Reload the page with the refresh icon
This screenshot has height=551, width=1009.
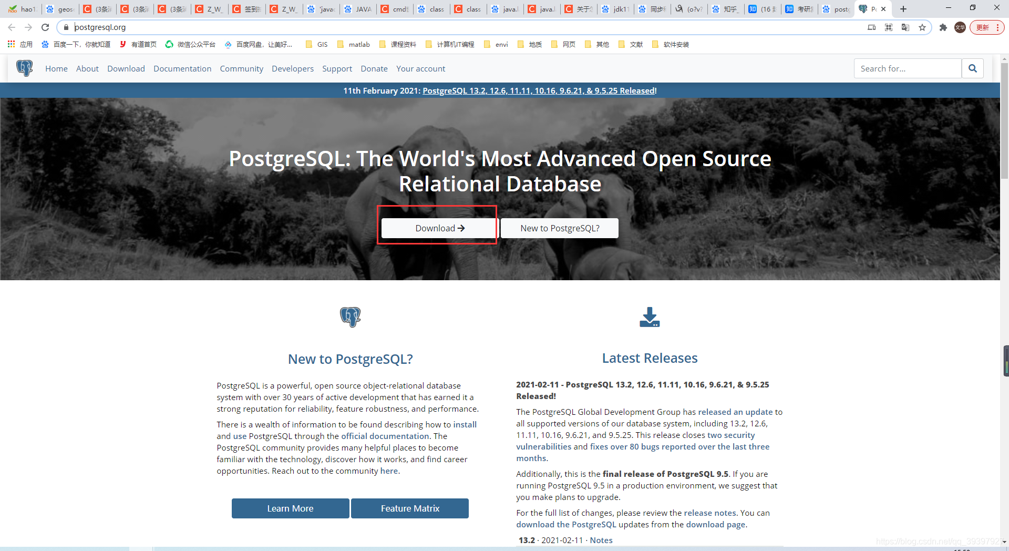pyautogui.click(x=45, y=27)
